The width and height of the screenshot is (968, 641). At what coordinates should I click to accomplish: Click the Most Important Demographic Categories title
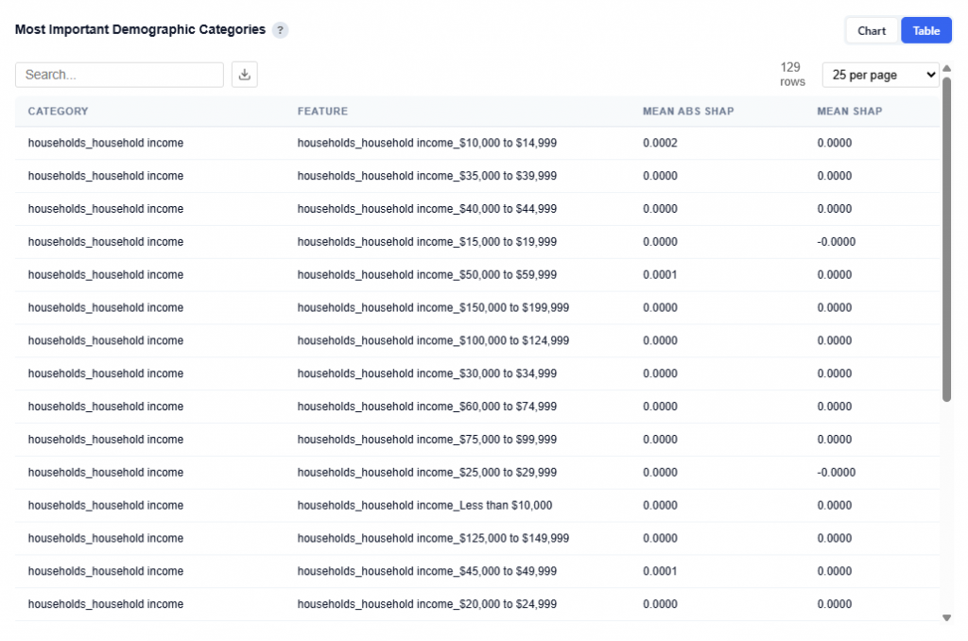pyautogui.click(x=140, y=30)
